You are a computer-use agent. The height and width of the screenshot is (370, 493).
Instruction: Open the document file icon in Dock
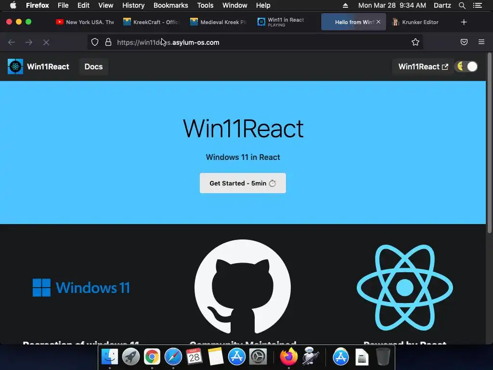(362, 357)
